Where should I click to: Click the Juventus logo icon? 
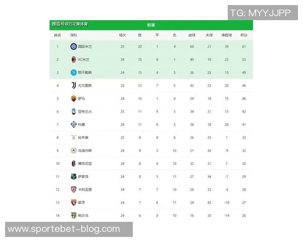73,86
